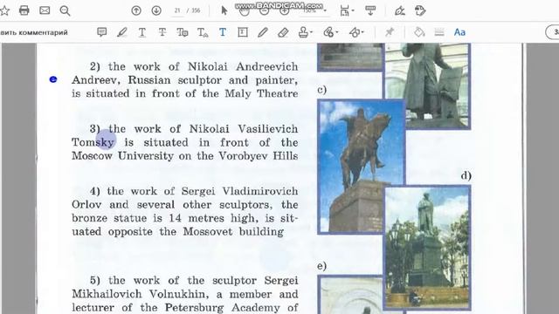Click the text 'Sergei Vladimirovich' in item 4

[x=239, y=191]
